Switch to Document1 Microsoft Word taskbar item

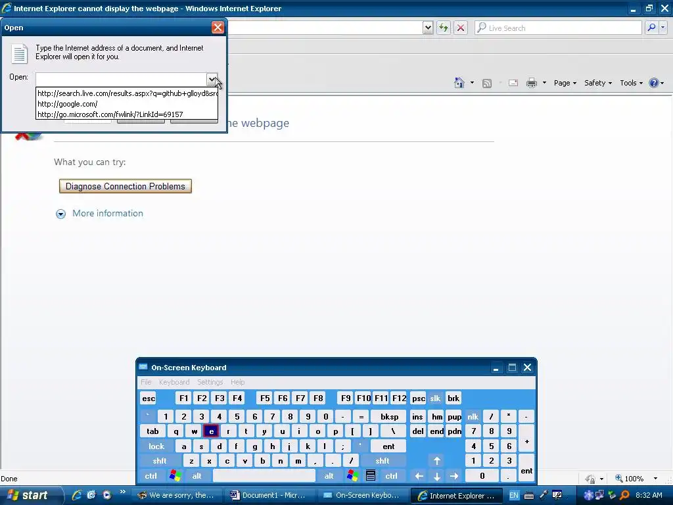(268, 495)
